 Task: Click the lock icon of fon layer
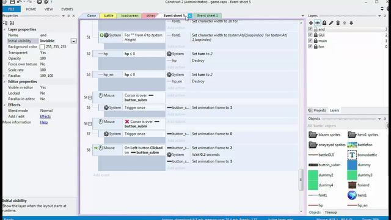coord(316,46)
